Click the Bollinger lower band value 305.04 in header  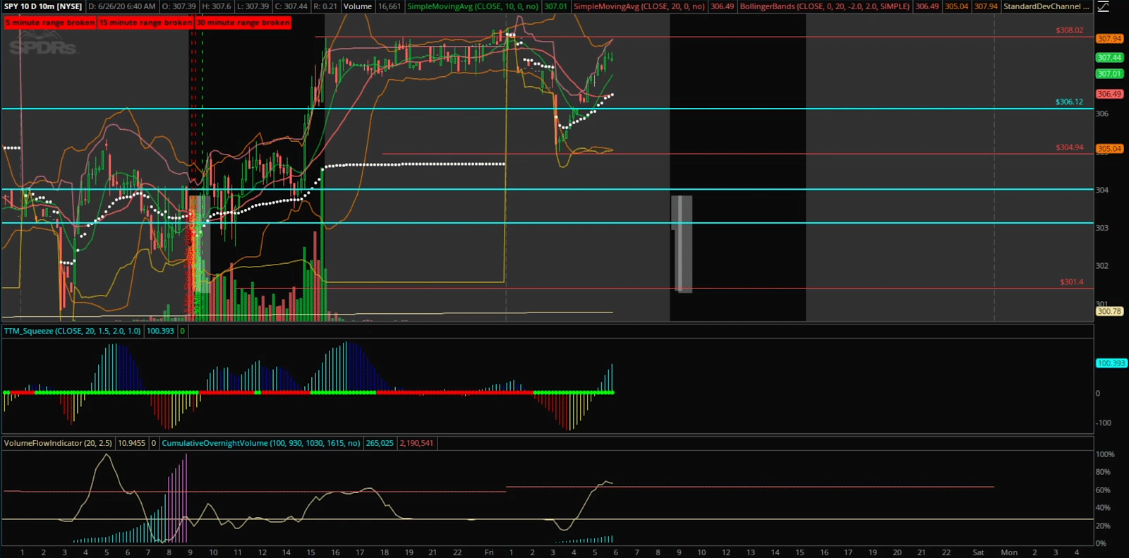[957, 6]
